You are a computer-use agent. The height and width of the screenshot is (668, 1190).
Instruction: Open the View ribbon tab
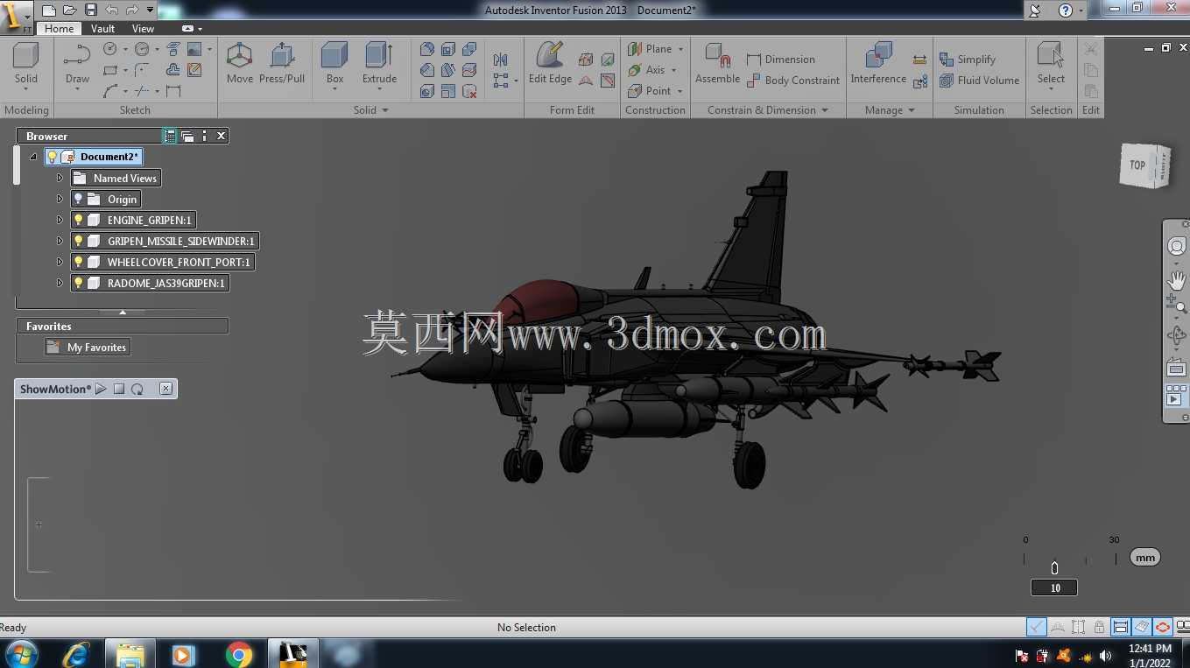click(x=143, y=29)
